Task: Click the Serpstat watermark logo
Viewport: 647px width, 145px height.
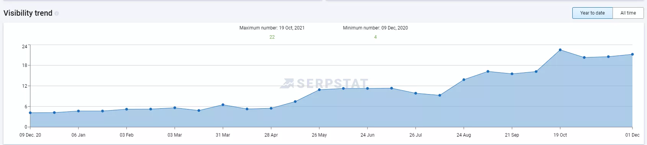Action: 324,83
